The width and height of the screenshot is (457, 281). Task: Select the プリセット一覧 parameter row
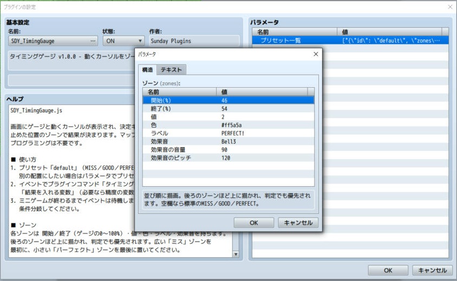point(350,40)
